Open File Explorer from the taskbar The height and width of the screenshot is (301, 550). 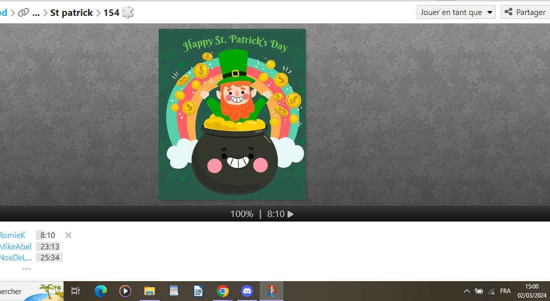pyautogui.click(x=149, y=291)
